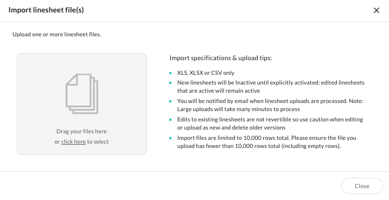Dismiss the dialog with the X icon
The width and height of the screenshot is (389, 200).
coord(377,10)
